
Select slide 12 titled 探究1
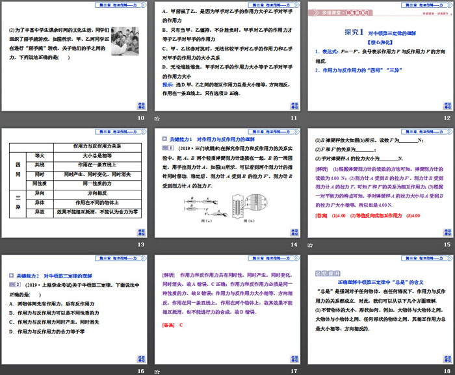[x=380, y=57]
